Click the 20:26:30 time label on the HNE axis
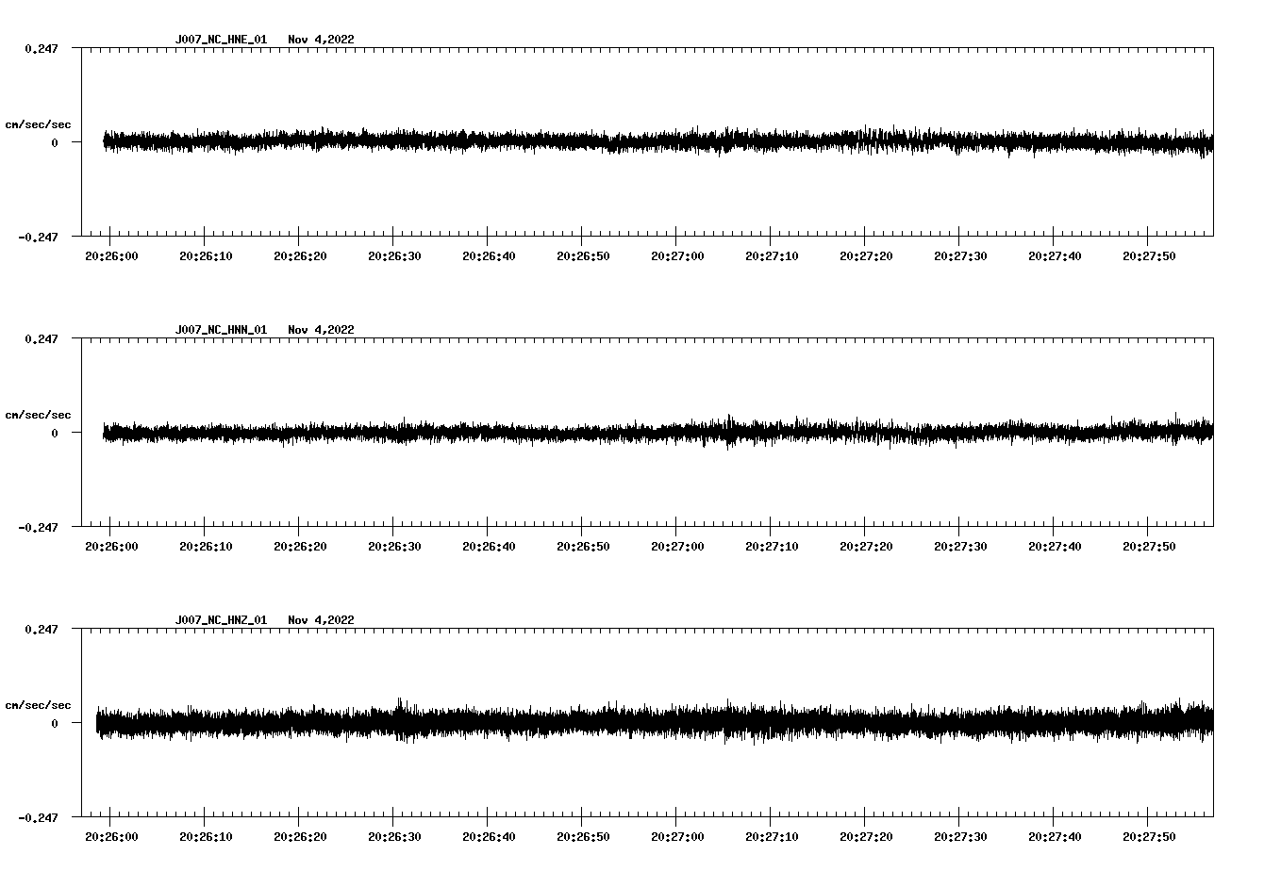Screen dimensions: 1281x871 tap(394, 256)
